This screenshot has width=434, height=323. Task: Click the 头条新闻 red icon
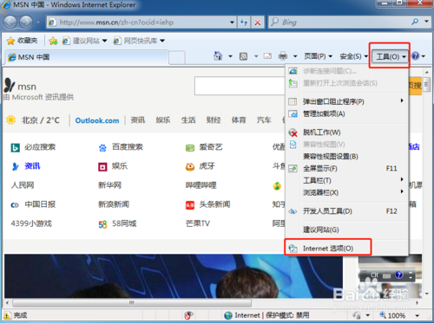[x=190, y=205]
